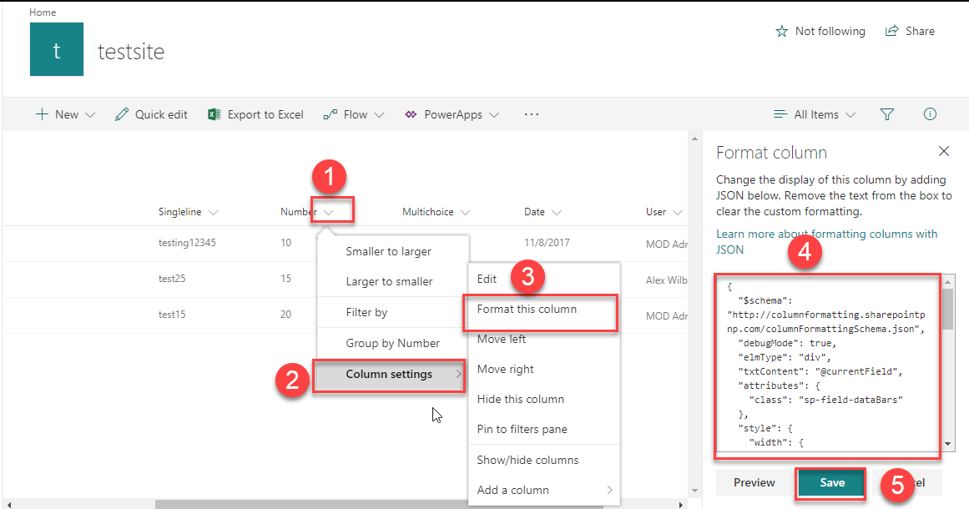
Task: Open the information panel
Action: click(930, 114)
